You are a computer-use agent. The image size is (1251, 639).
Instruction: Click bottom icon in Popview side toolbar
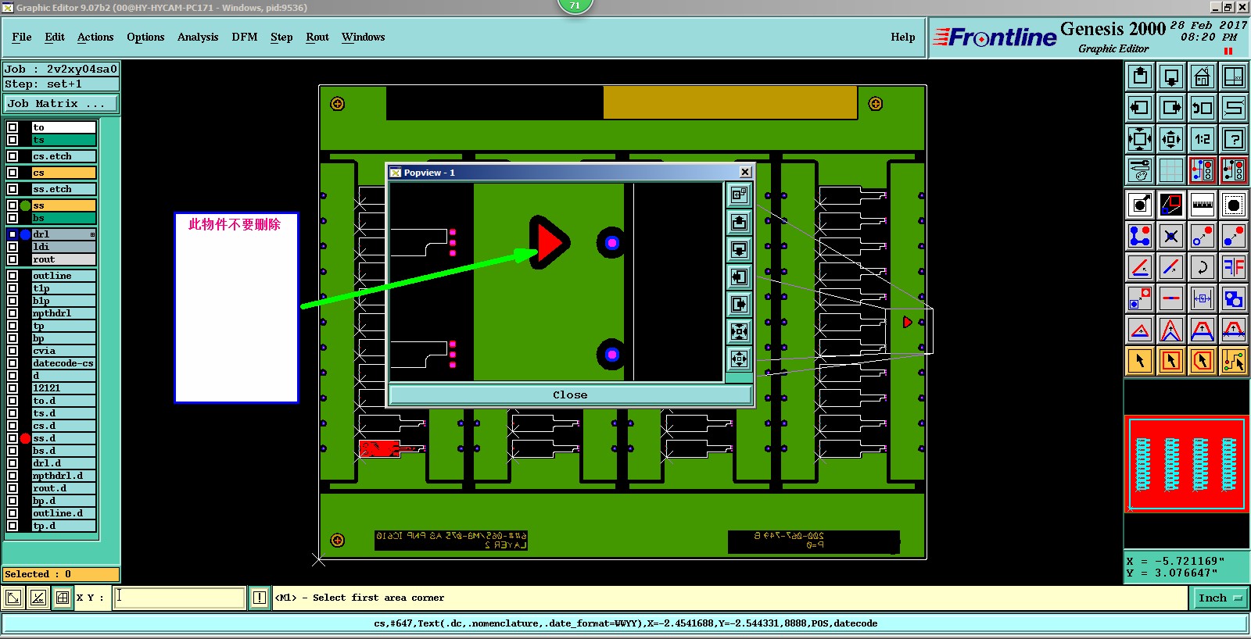pos(739,359)
